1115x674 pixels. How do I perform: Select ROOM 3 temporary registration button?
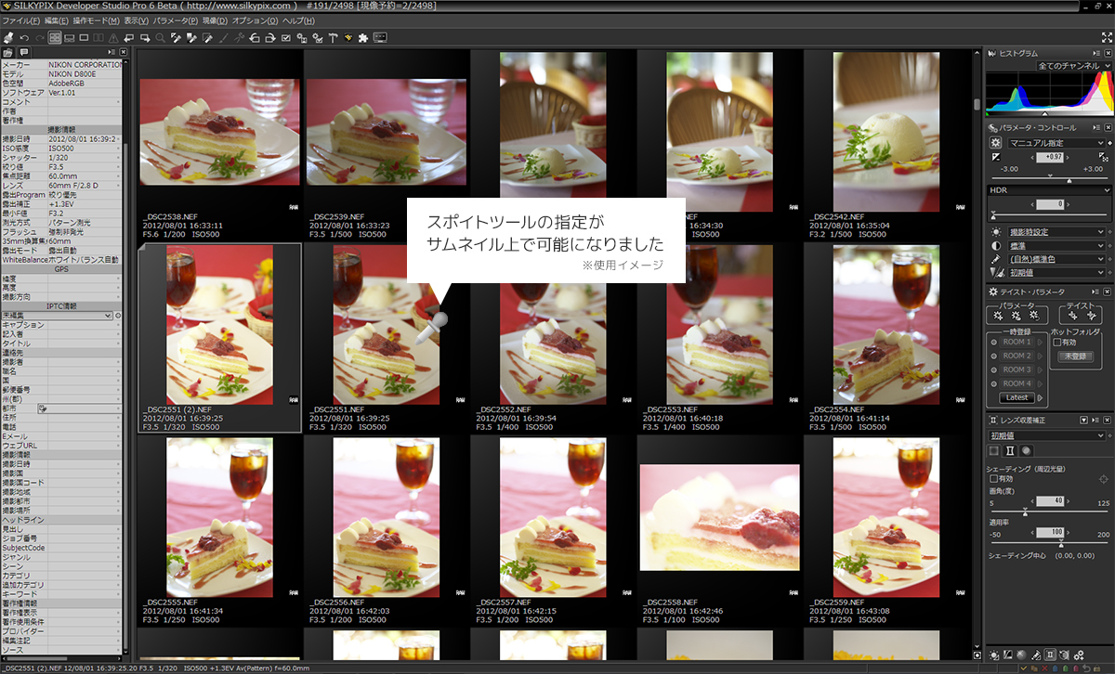pyautogui.click(x=1017, y=369)
